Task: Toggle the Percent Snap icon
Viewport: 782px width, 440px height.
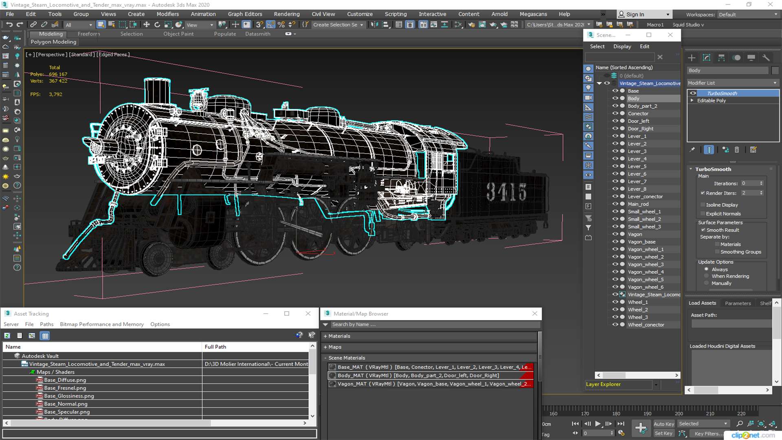Action: [281, 24]
